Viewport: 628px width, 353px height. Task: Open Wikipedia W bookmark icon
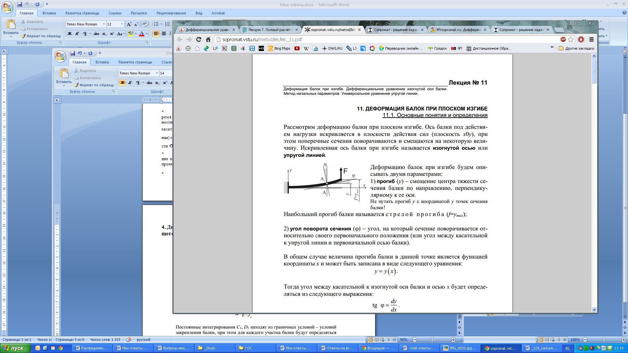click(x=306, y=48)
